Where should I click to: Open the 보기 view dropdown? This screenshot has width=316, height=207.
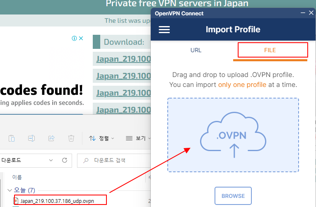(x=138, y=138)
